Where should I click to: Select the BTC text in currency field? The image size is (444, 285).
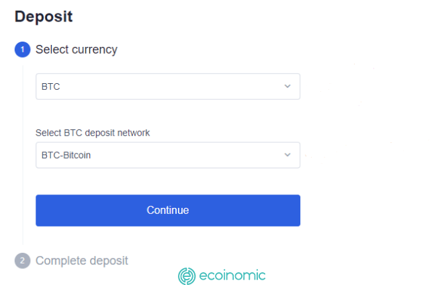pyautogui.click(x=50, y=87)
